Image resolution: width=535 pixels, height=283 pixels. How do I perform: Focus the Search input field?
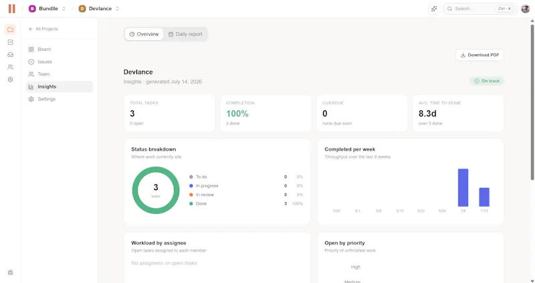tap(479, 9)
